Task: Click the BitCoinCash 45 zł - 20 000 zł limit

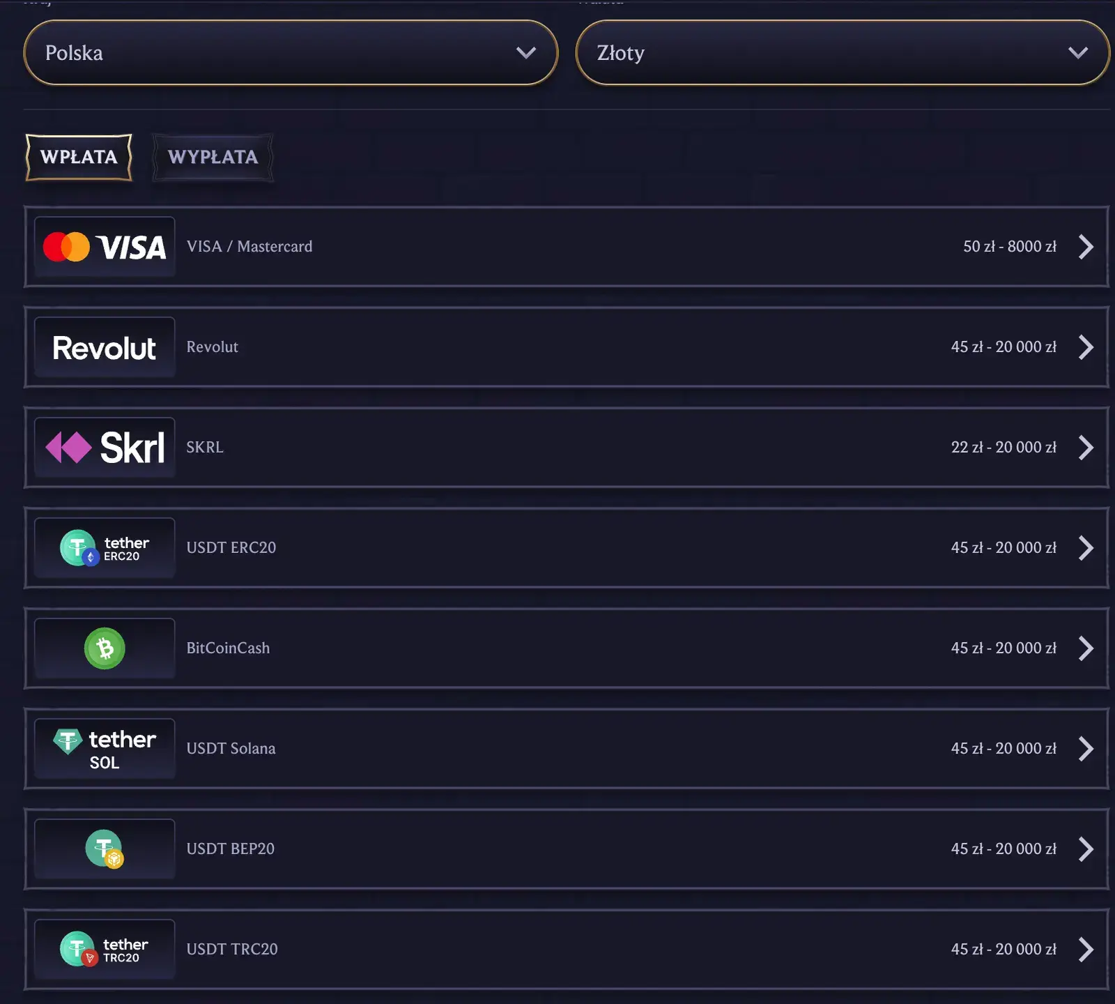Action: (1003, 648)
